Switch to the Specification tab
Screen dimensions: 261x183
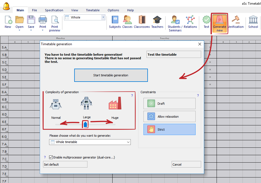pos(54,10)
